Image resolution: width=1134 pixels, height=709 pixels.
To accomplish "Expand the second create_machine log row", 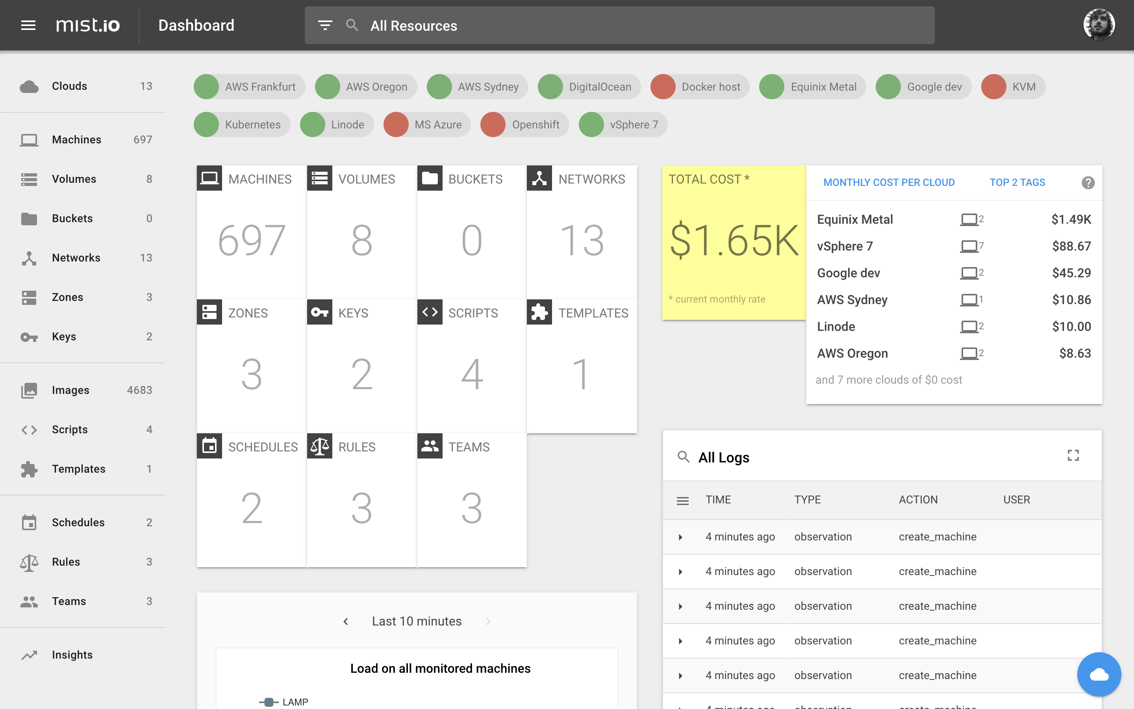I will click(x=680, y=572).
